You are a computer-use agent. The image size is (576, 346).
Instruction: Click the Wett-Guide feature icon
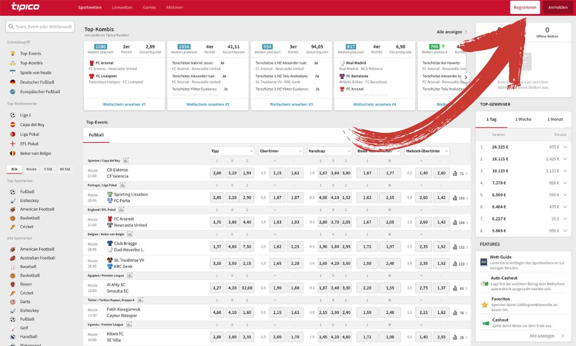pyautogui.click(x=484, y=262)
